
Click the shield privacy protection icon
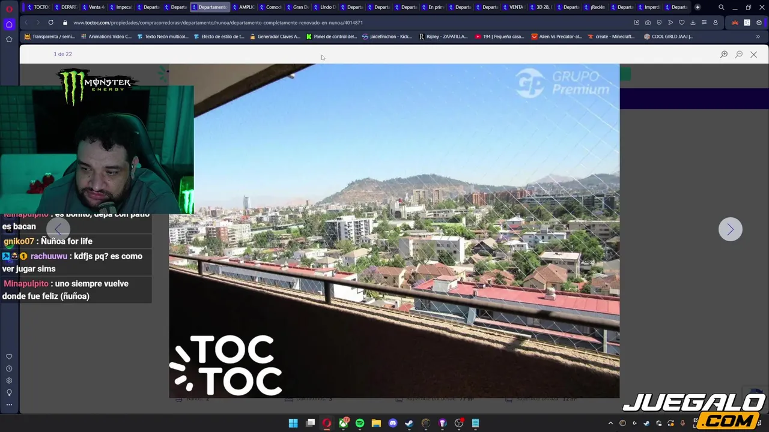pyautogui.click(x=659, y=22)
